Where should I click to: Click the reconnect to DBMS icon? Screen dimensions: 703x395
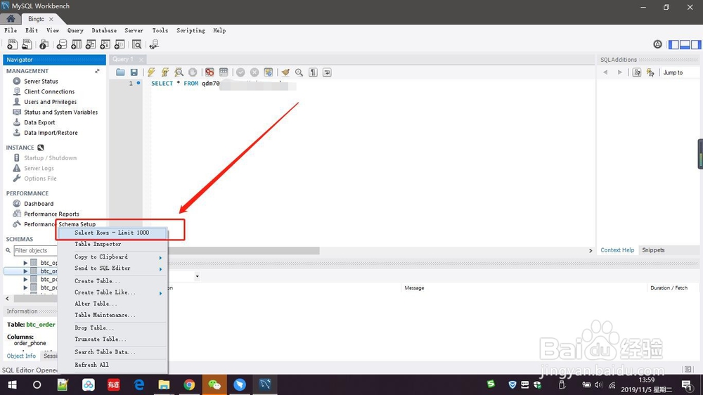(x=154, y=44)
